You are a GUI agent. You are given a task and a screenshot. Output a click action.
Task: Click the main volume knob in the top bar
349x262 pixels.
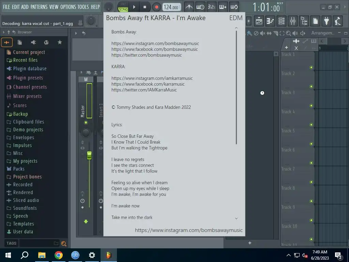click(109, 7)
